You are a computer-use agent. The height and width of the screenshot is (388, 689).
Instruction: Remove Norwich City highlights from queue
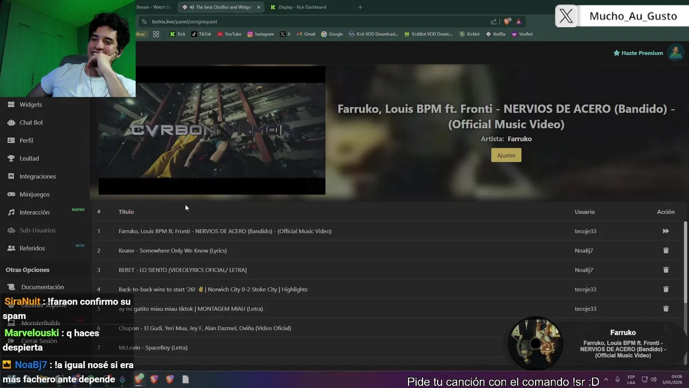(666, 289)
